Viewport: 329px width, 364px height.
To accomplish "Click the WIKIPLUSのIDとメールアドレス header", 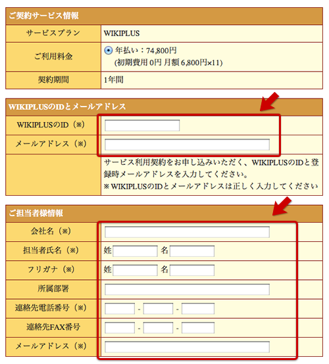I will 164,107.
